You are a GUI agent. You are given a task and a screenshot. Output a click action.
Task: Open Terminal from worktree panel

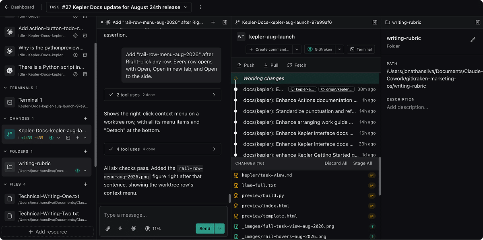(361, 49)
